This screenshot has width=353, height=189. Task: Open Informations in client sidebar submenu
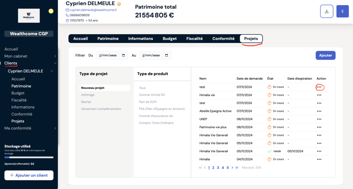click(x=23, y=107)
